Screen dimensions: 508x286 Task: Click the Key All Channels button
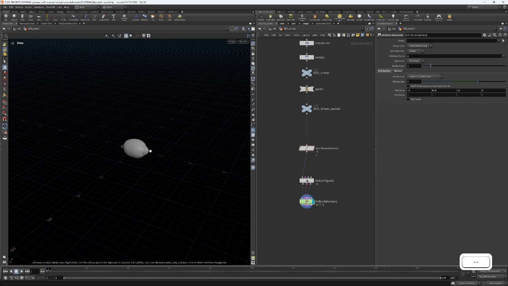[488, 277]
